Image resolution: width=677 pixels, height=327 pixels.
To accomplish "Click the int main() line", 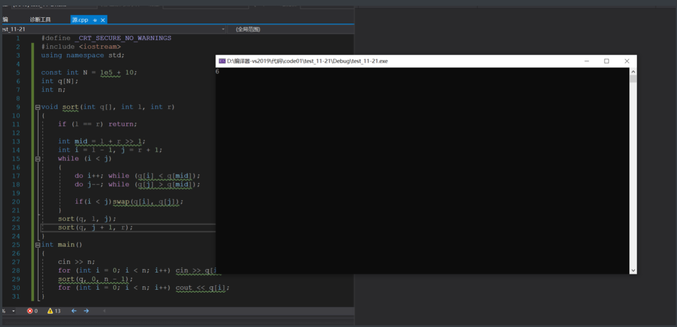I will pyautogui.click(x=61, y=245).
